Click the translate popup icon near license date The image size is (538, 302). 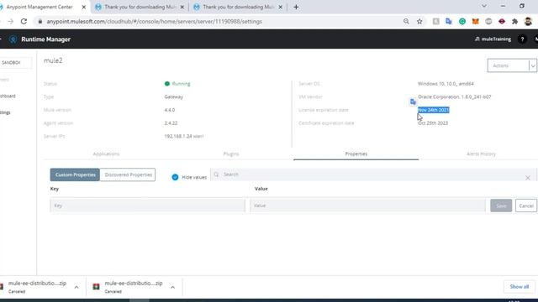413,102
